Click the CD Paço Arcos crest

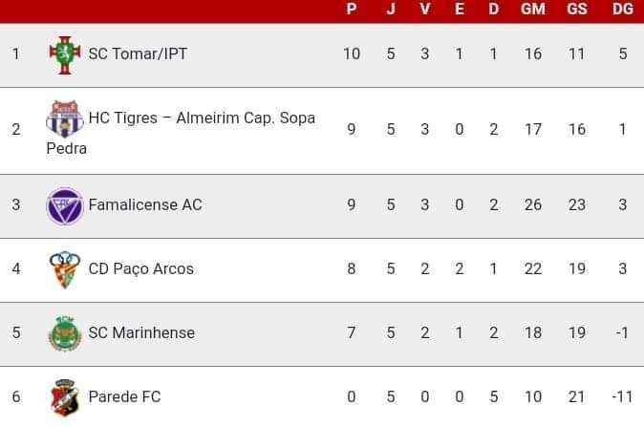[x=65, y=269]
